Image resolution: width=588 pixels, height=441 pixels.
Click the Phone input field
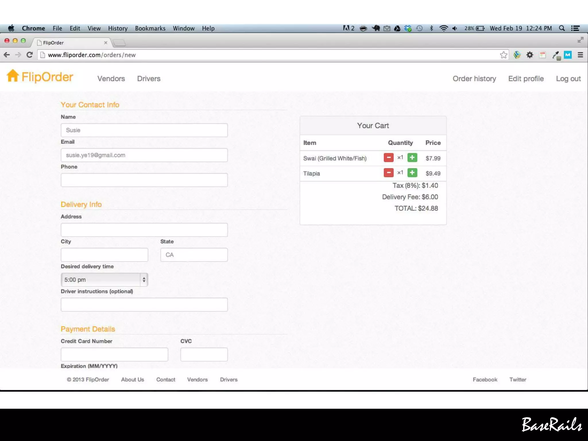tap(144, 180)
